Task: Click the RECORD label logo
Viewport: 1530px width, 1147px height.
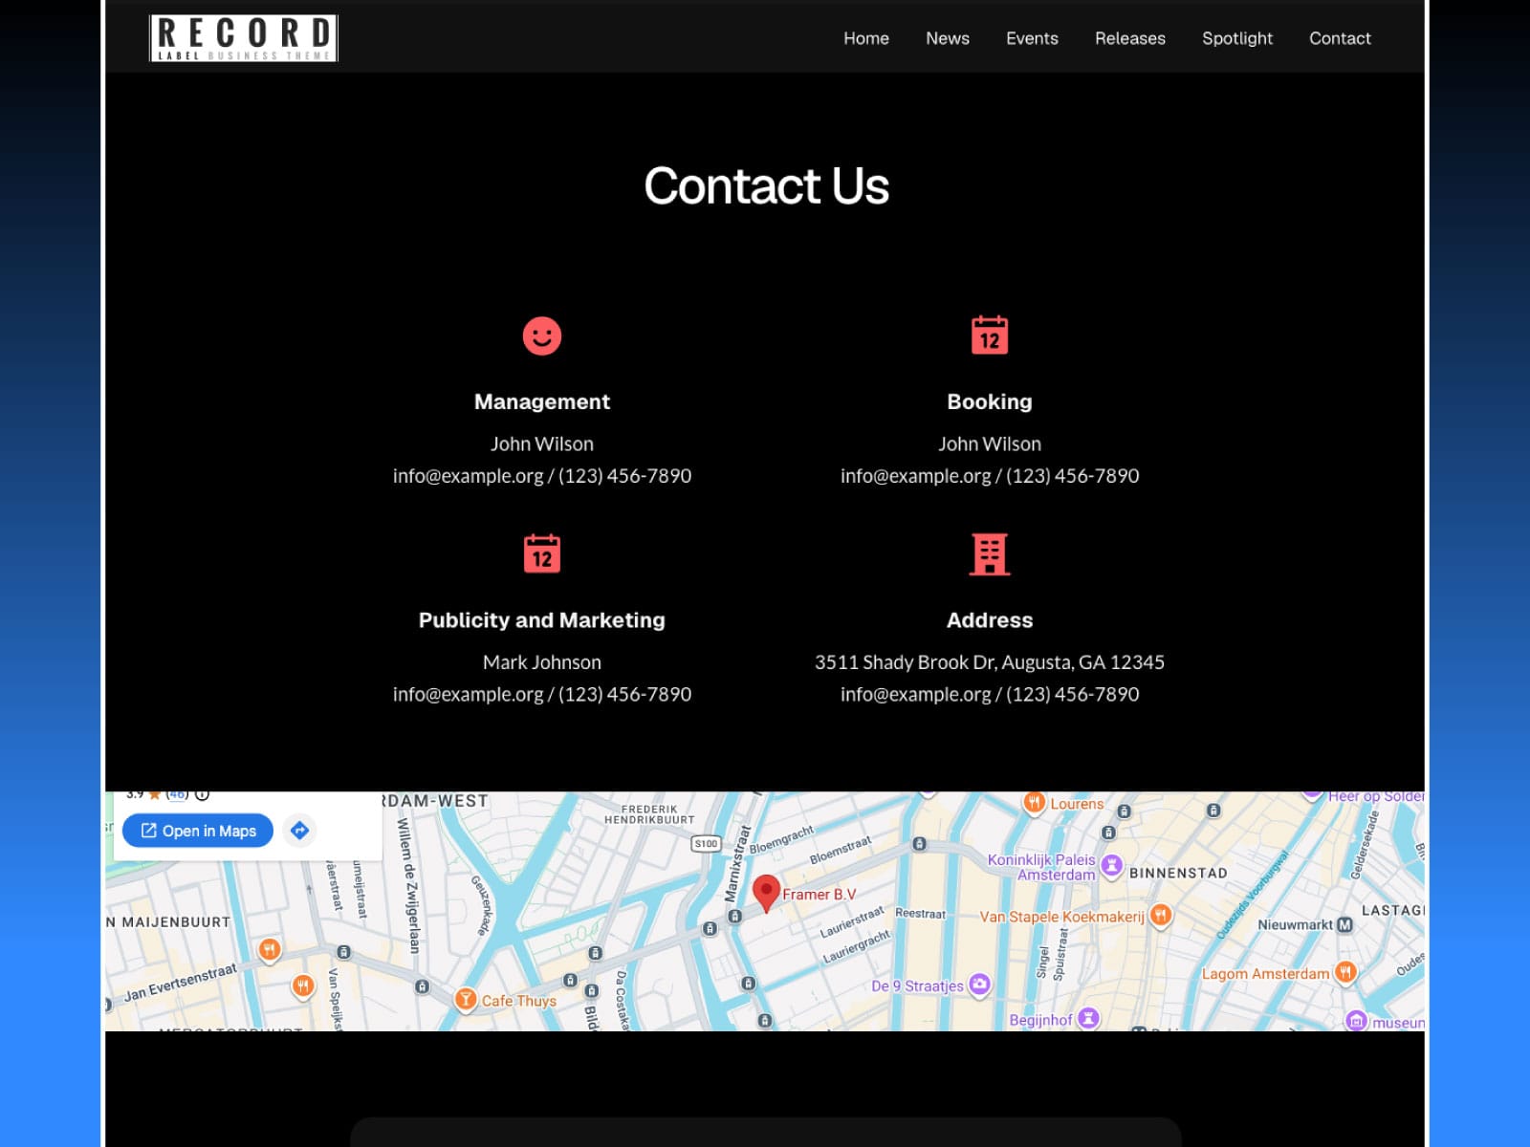Action: pyautogui.click(x=244, y=38)
